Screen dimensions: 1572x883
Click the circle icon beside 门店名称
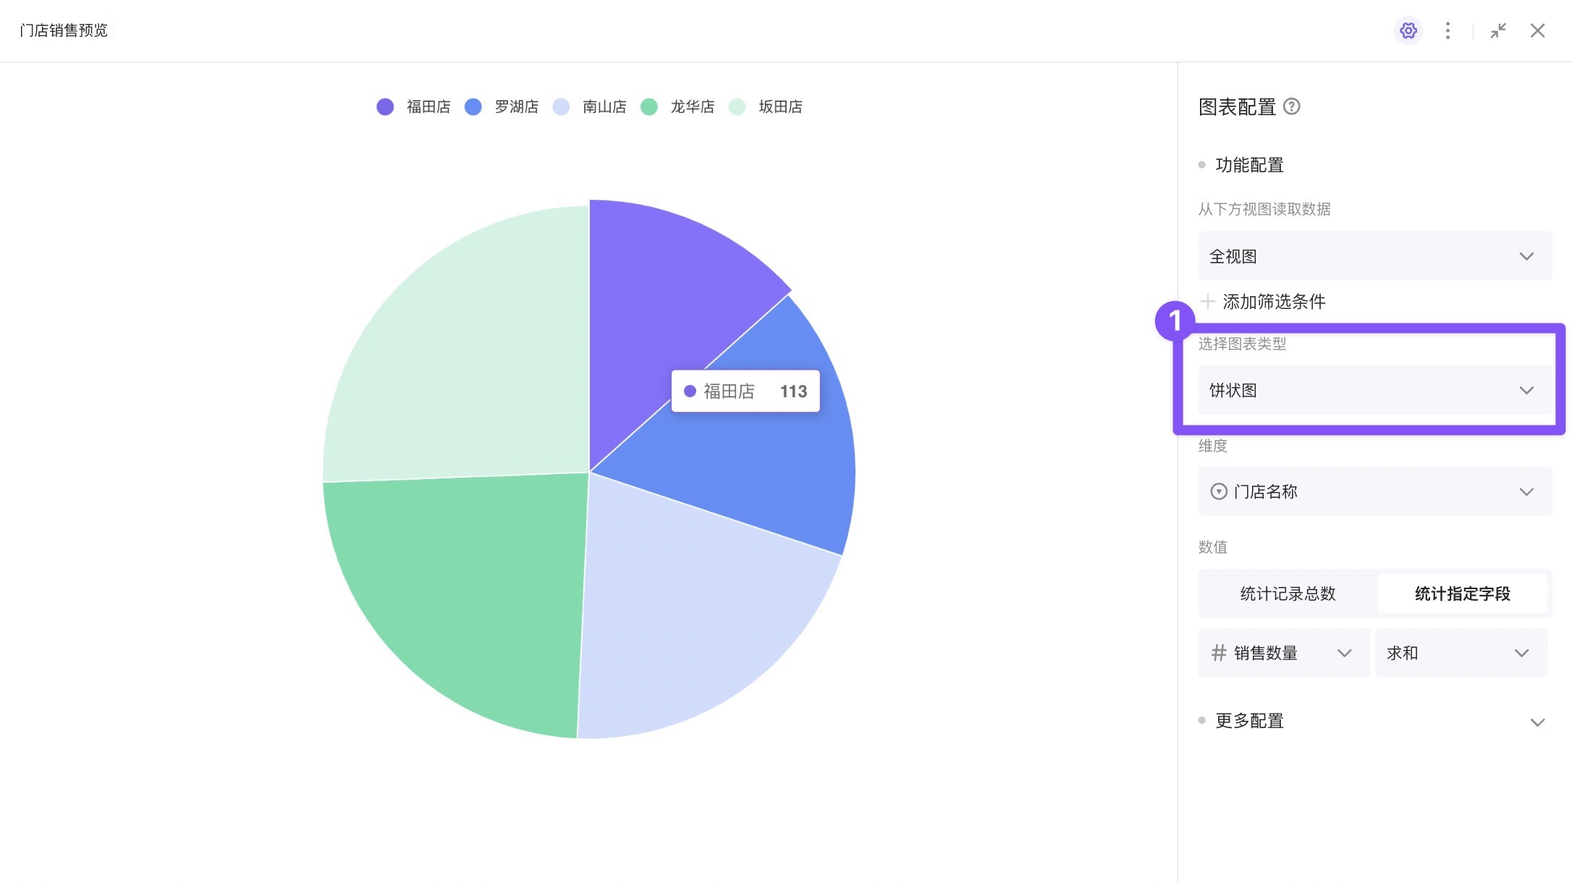point(1219,491)
